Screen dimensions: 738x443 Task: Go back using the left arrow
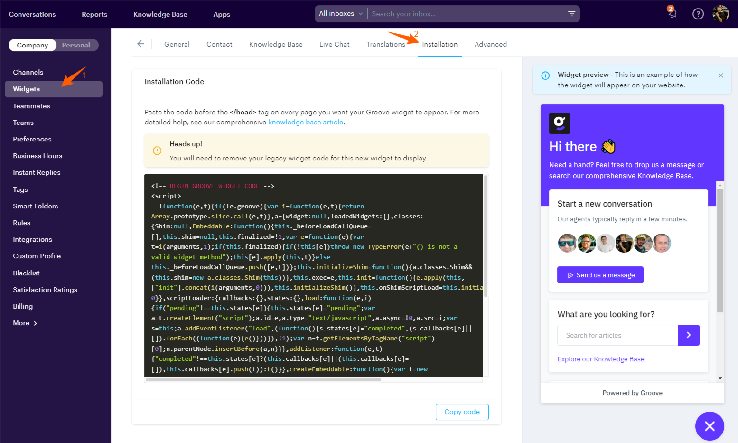[140, 44]
